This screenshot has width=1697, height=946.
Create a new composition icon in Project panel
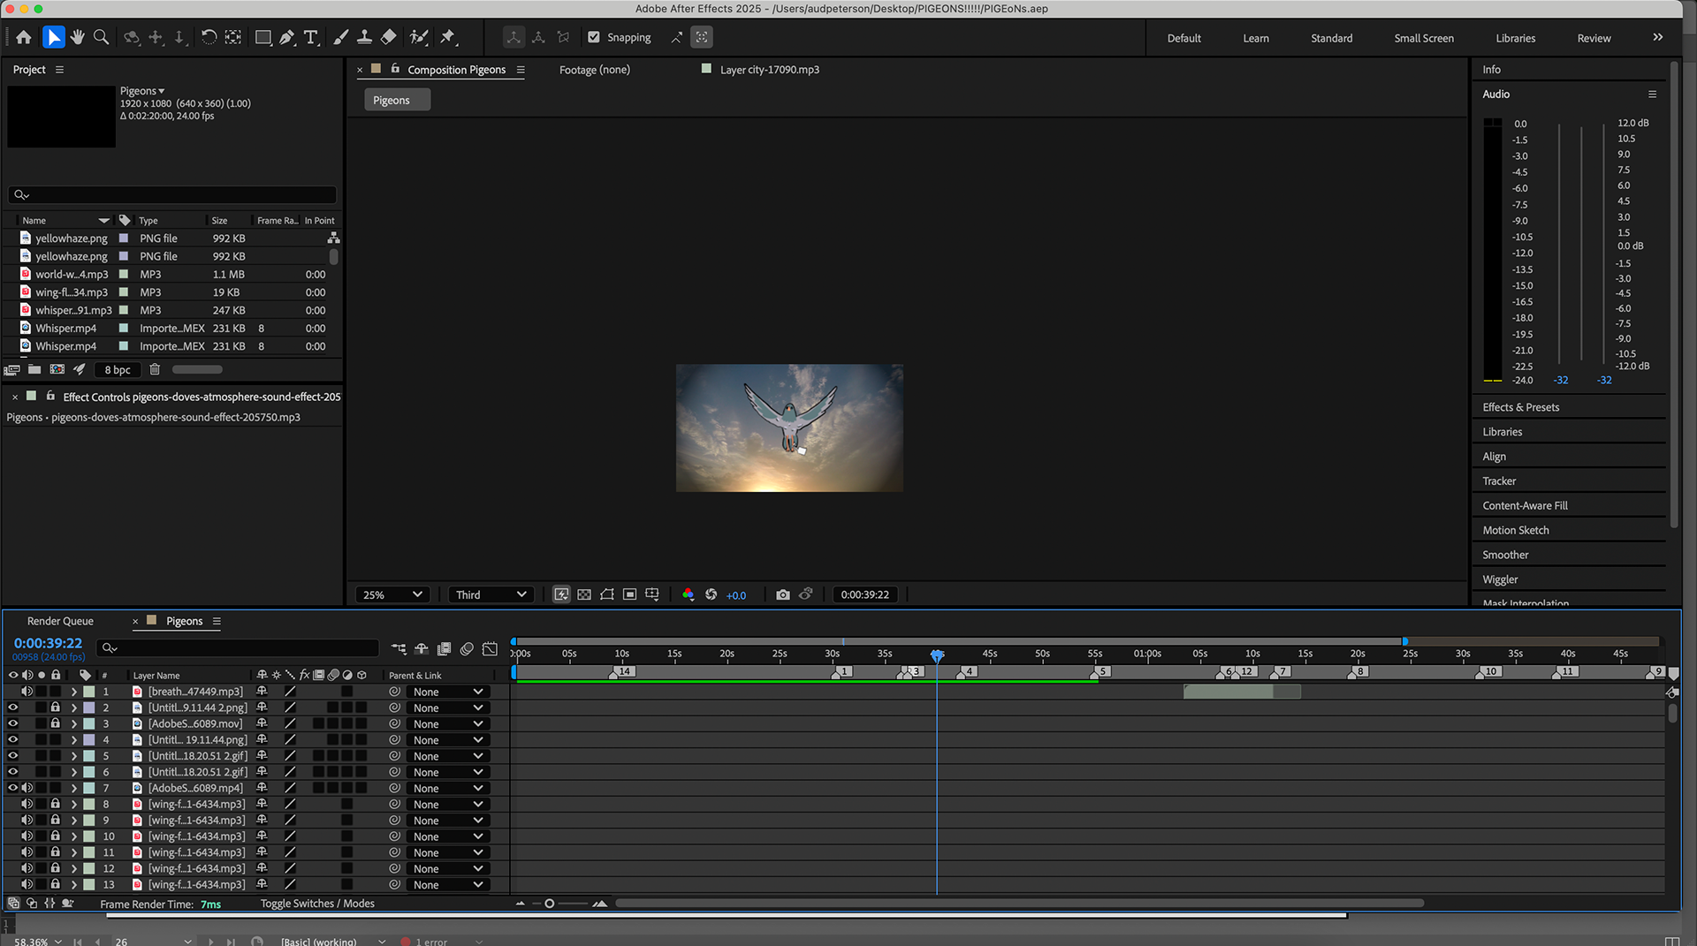point(57,369)
